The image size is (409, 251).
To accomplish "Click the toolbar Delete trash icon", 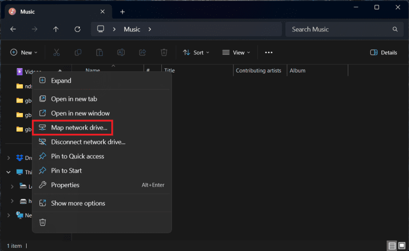I will [x=164, y=52].
